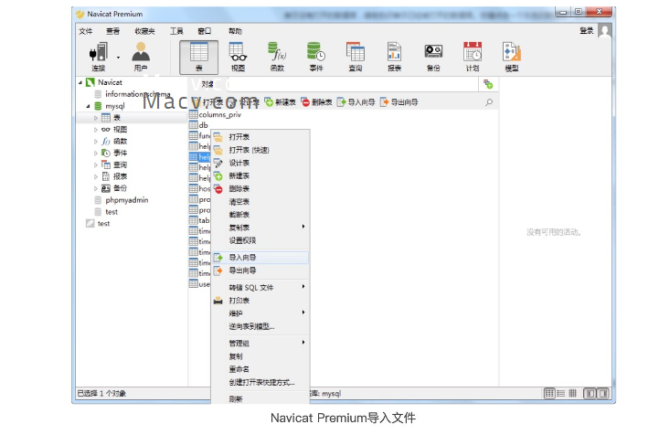The image size is (659, 435).
Task: Choose 清空表 in the context menu
Action: click(x=260, y=202)
